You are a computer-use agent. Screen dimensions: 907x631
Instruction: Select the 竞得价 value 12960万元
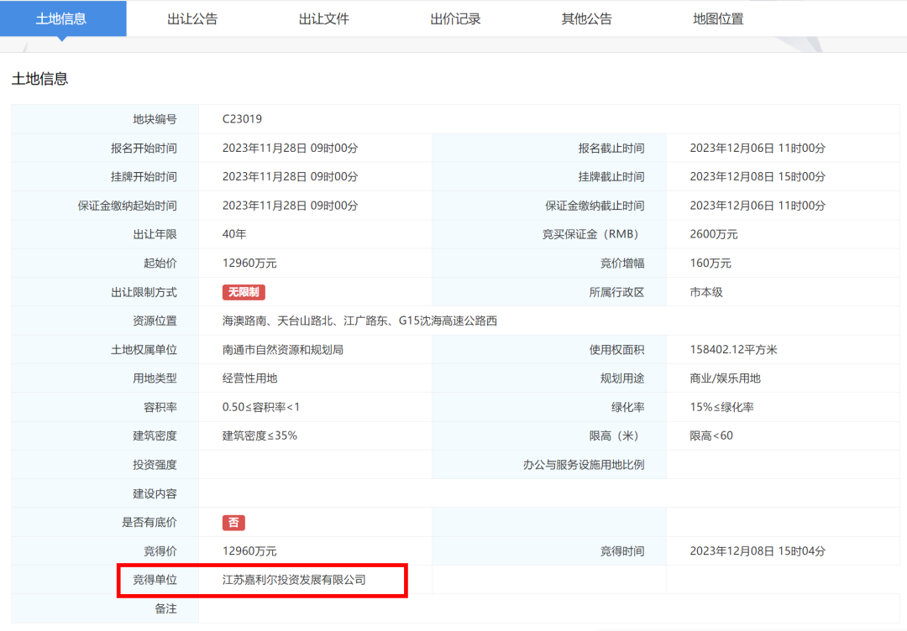249,551
